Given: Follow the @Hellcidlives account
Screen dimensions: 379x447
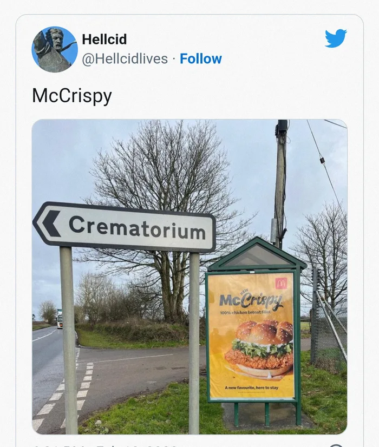Looking at the screenshot, I should (x=201, y=59).
